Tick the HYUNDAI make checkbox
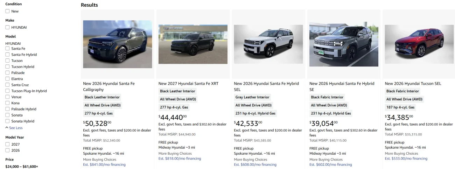Image resolution: width=455 pixels, height=169 pixels. 7,27
